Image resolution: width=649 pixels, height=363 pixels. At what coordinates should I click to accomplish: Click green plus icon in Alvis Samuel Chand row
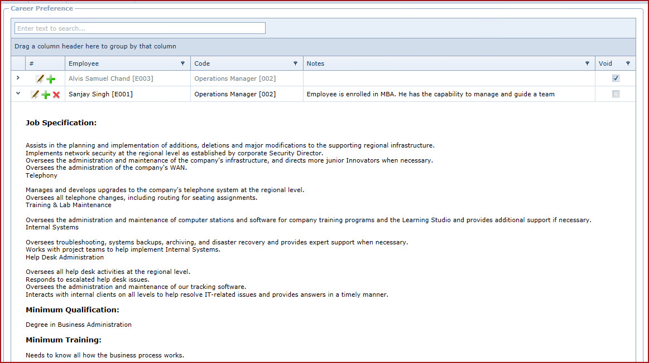(51, 79)
